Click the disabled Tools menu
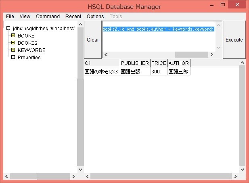Viewport: 249px width, 183px height. coord(116,17)
